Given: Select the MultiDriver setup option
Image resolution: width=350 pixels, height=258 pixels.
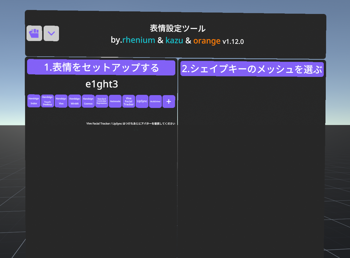Looking at the screenshot, I should click(155, 101).
